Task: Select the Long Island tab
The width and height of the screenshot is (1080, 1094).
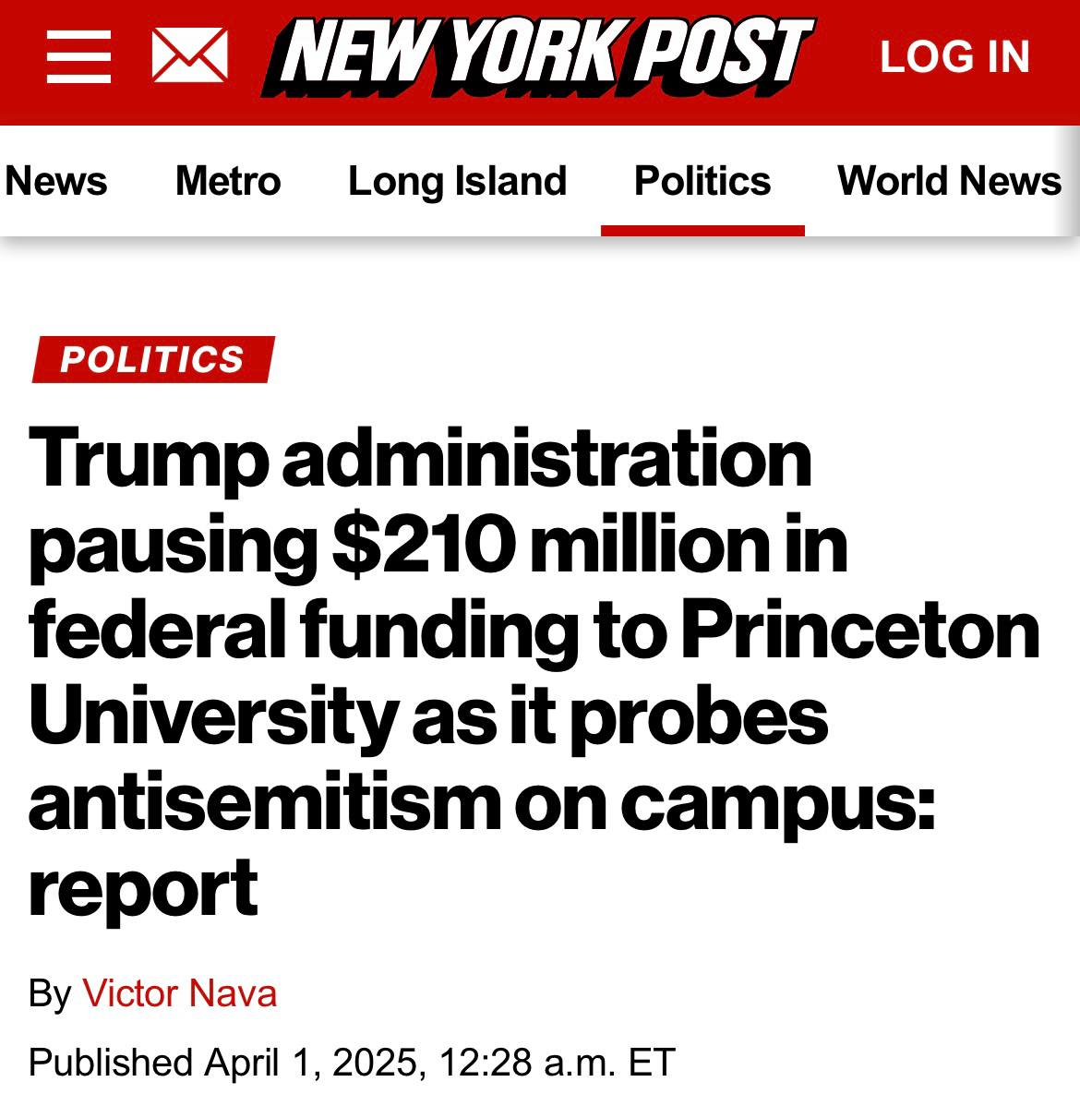Action: (x=457, y=181)
